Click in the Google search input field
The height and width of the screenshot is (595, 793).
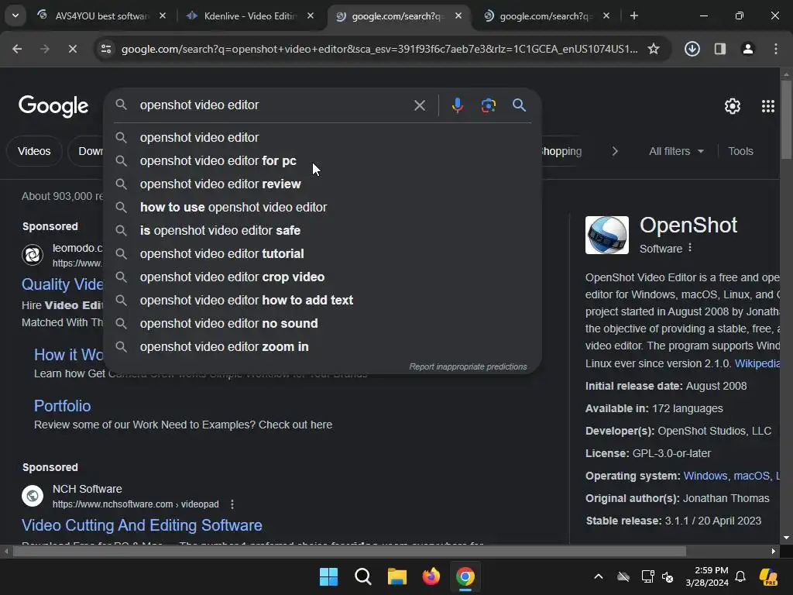[x=273, y=105]
